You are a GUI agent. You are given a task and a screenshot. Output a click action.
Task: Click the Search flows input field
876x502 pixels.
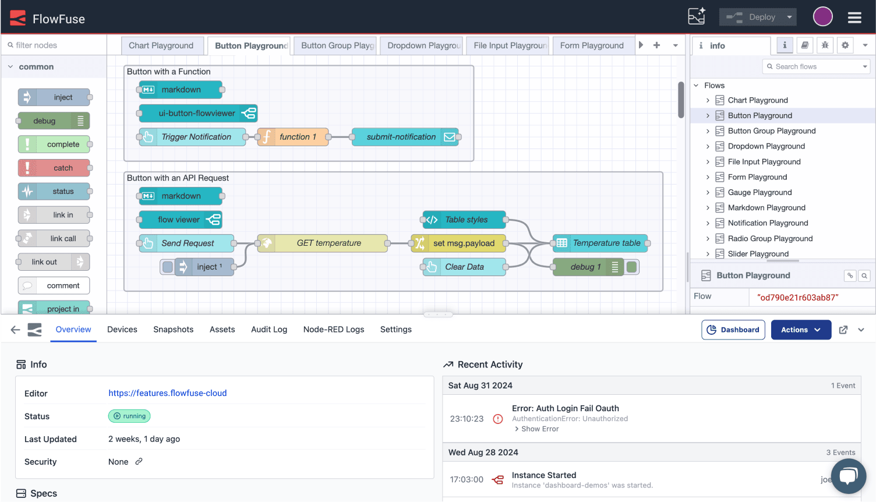pyautogui.click(x=815, y=66)
